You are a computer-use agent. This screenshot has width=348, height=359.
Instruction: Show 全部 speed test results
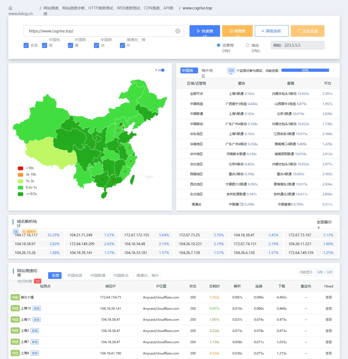pyautogui.click(x=55, y=275)
